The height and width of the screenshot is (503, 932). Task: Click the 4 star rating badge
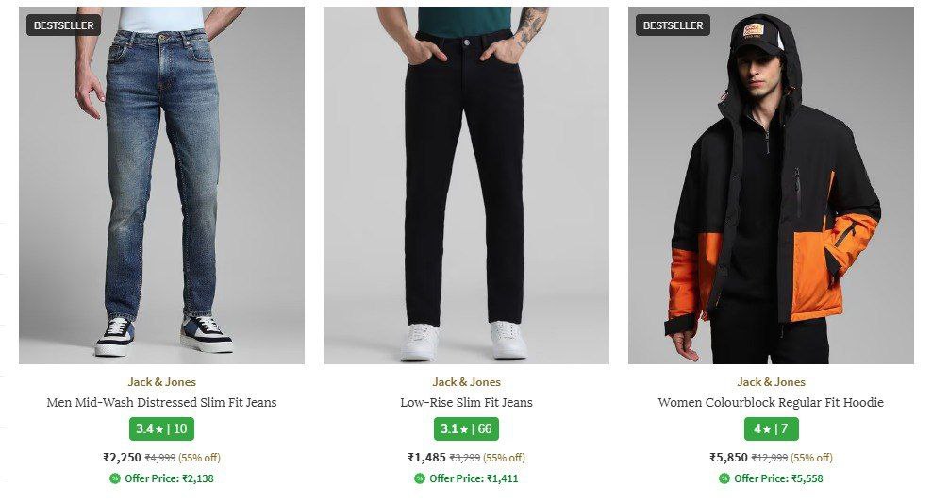[x=771, y=428]
